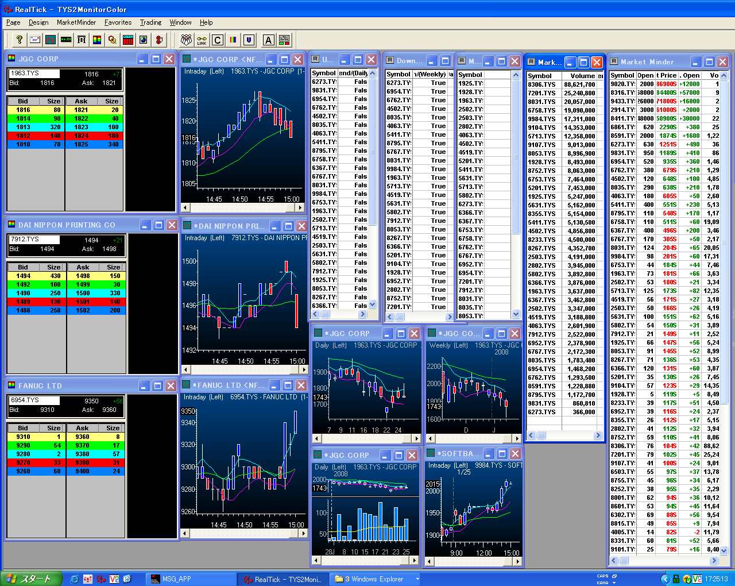Click the JGC CORP intraday chart left scroll arrow
Screen dimensions: 735x586
[185, 208]
